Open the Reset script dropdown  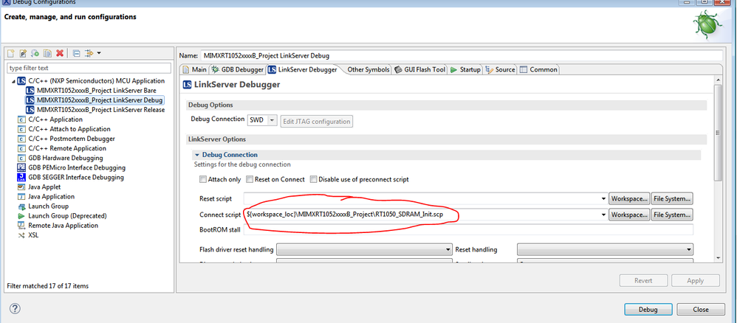pyautogui.click(x=603, y=199)
